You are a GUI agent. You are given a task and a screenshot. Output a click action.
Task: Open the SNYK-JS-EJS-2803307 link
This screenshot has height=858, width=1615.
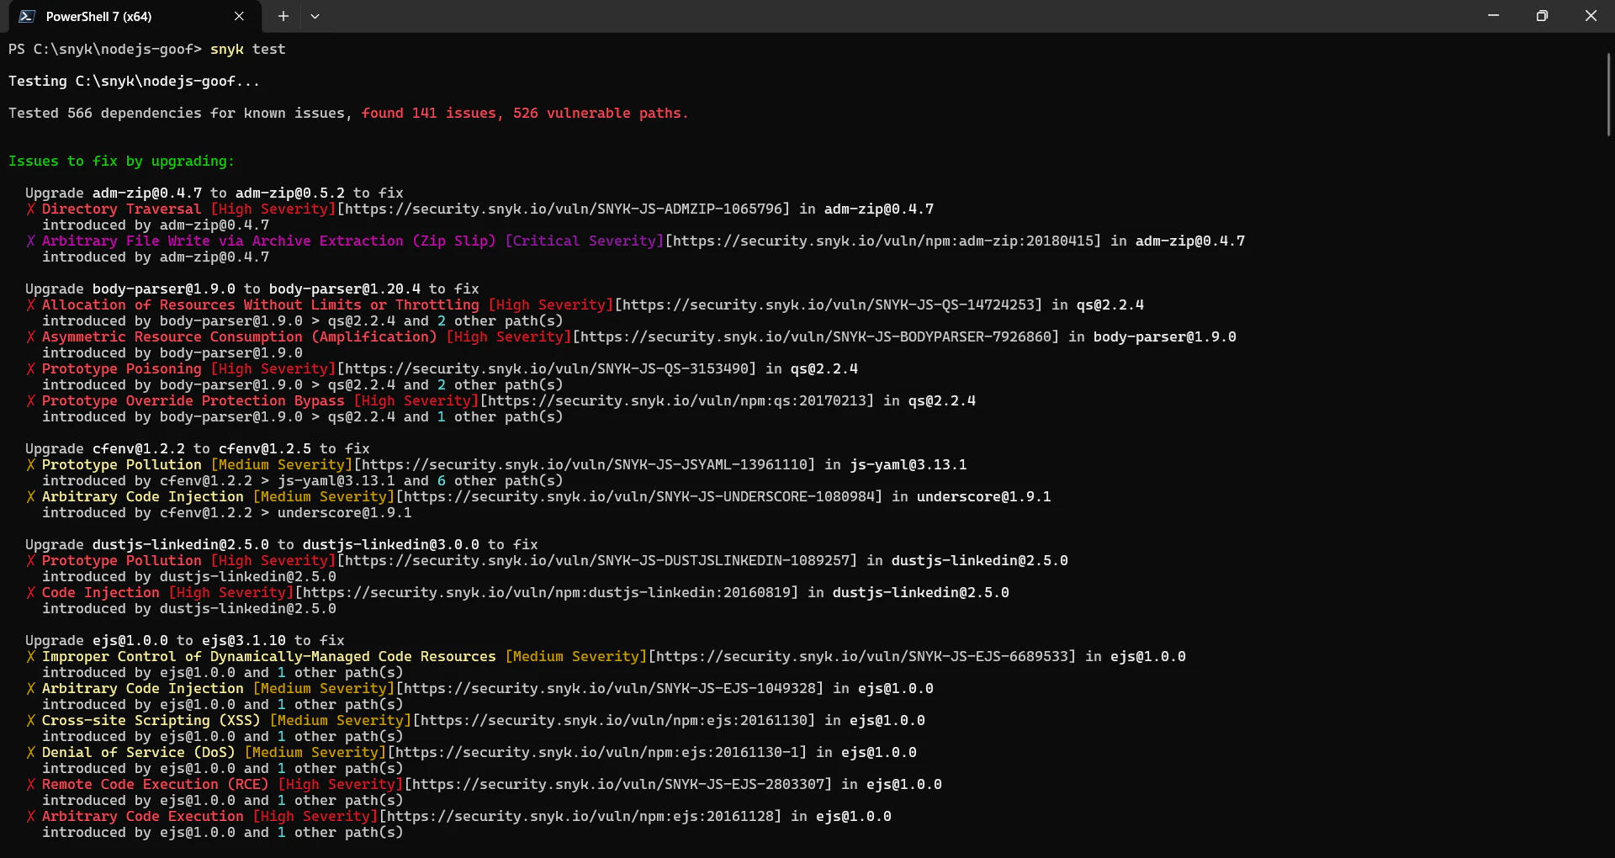618,784
